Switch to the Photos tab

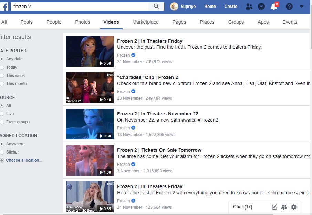coord(83,22)
